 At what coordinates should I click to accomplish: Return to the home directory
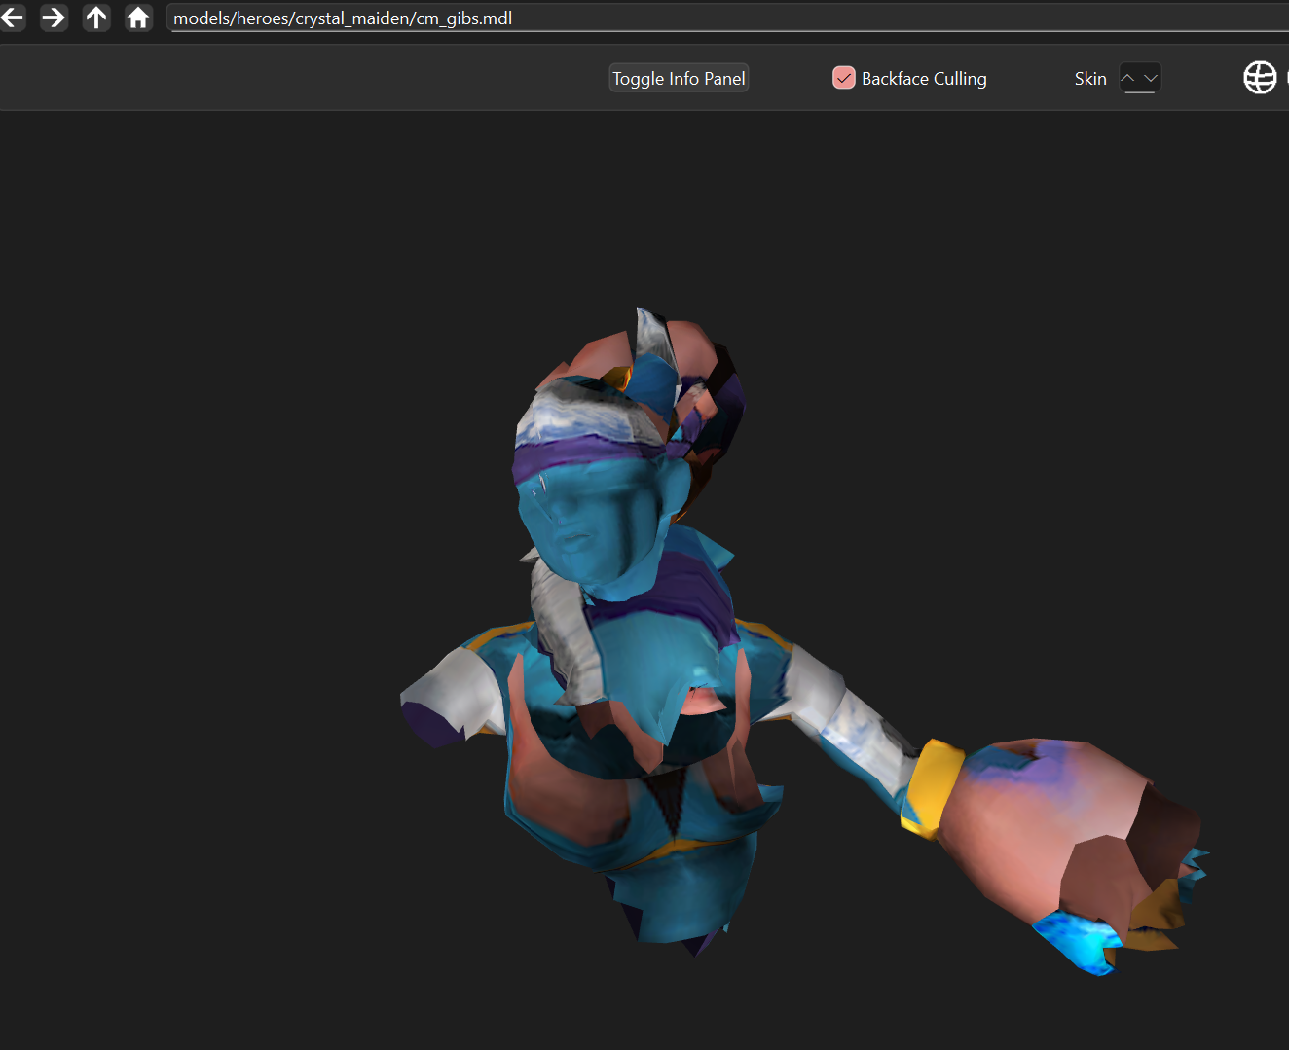(x=138, y=18)
